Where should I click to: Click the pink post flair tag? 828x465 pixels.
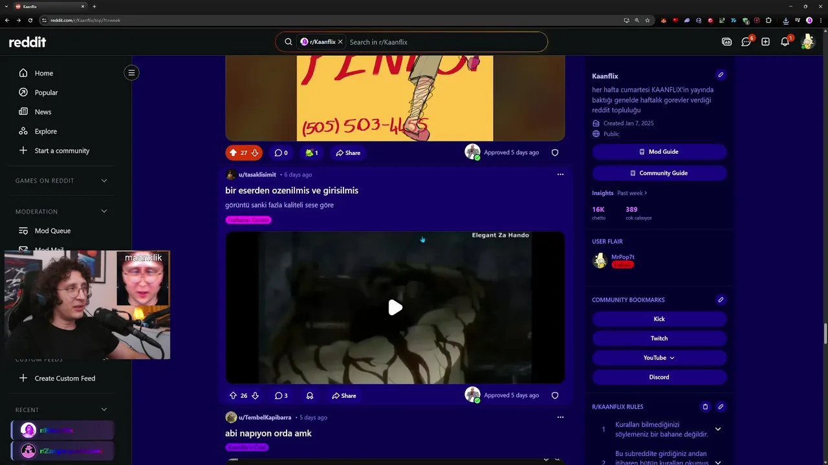[248, 220]
